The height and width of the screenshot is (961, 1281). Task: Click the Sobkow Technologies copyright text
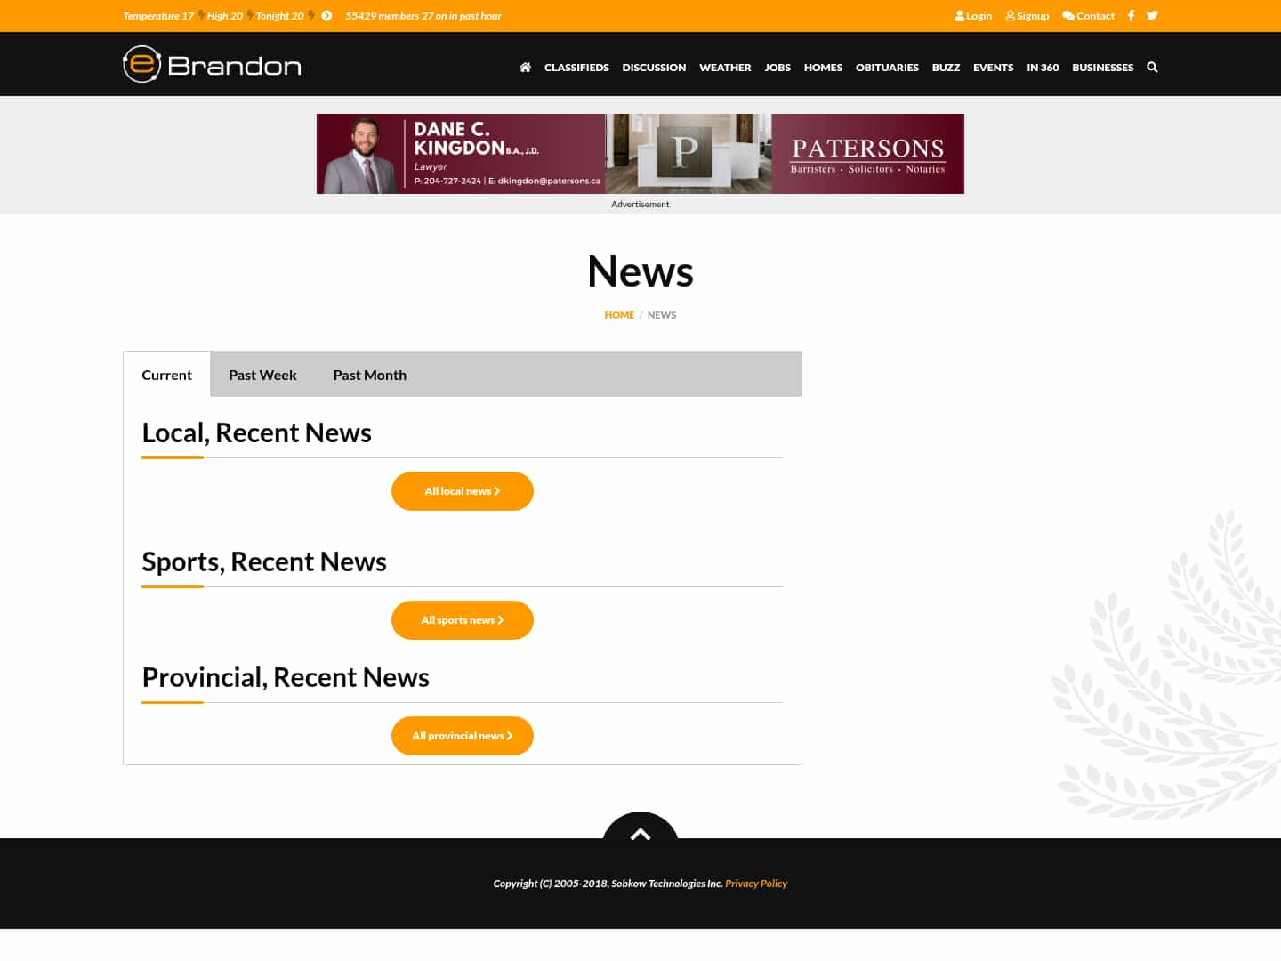(x=608, y=884)
